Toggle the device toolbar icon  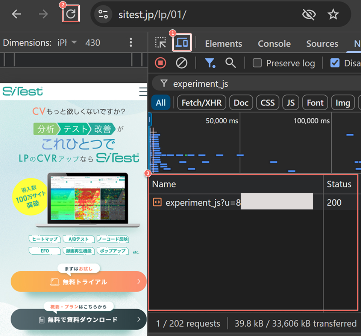(x=182, y=43)
